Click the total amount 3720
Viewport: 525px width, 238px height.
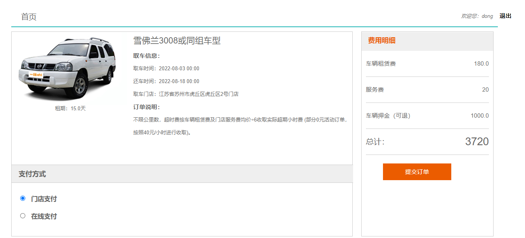click(477, 142)
